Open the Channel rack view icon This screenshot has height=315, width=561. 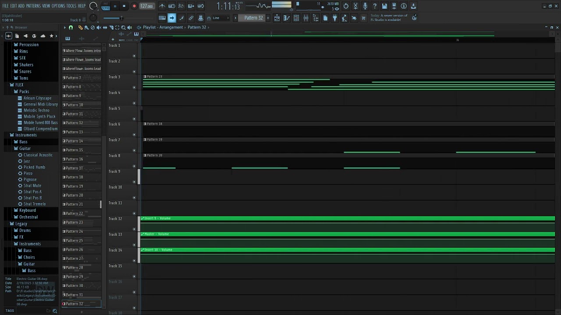(296, 18)
